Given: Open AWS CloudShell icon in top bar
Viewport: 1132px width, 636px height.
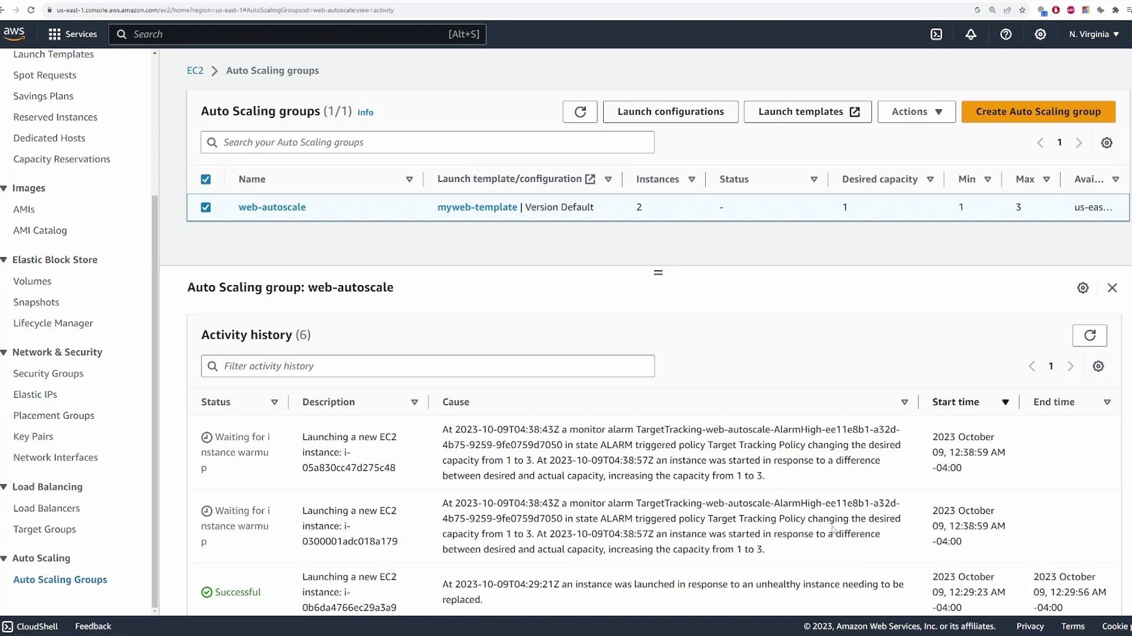Looking at the screenshot, I should pos(936,34).
